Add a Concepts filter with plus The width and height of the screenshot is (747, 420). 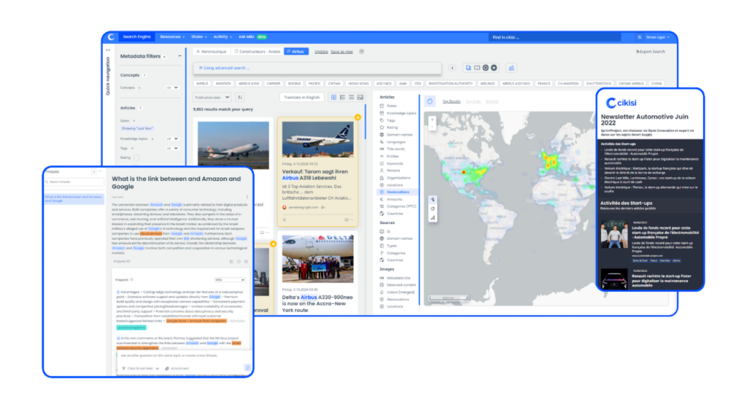point(139,87)
